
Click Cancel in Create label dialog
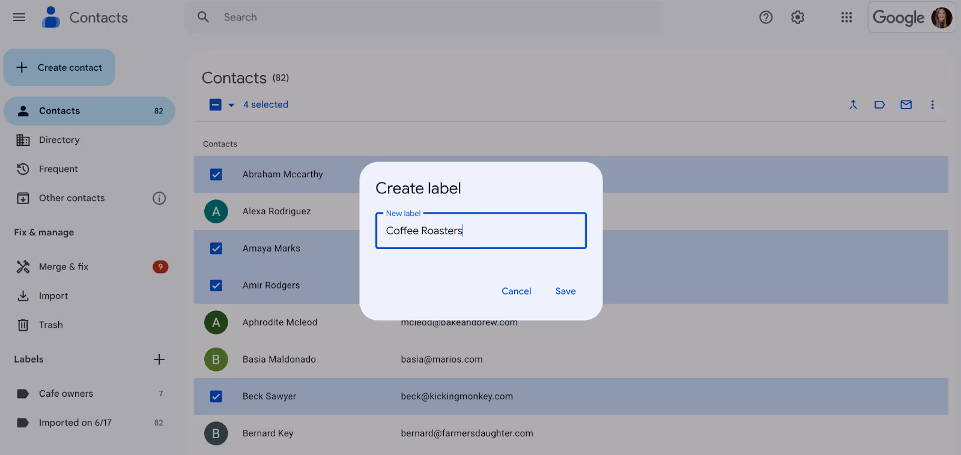click(x=517, y=291)
